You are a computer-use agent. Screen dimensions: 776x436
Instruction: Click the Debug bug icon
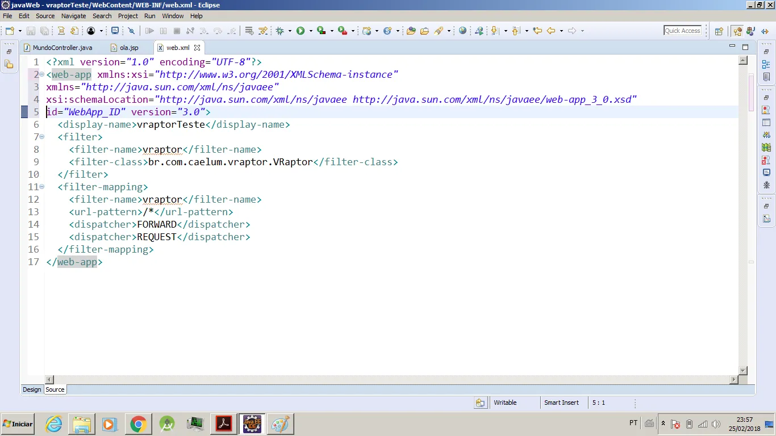[279, 31]
